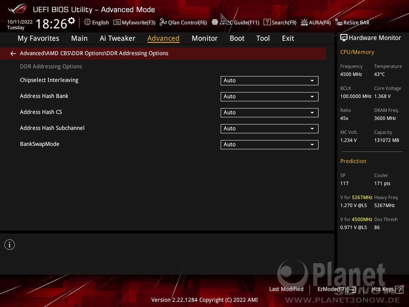The image size is (409, 307).
Task: Click the Hardware Monitor screen icon
Action: (x=344, y=38)
